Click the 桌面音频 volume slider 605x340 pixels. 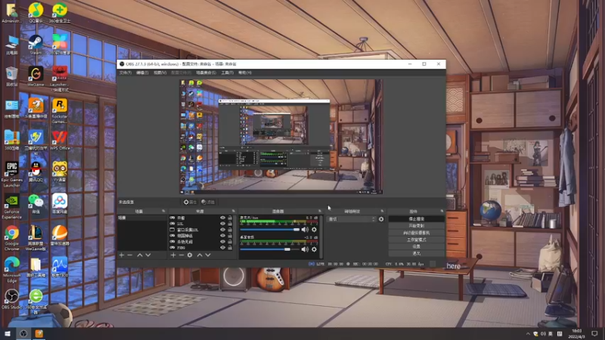click(x=270, y=249)
